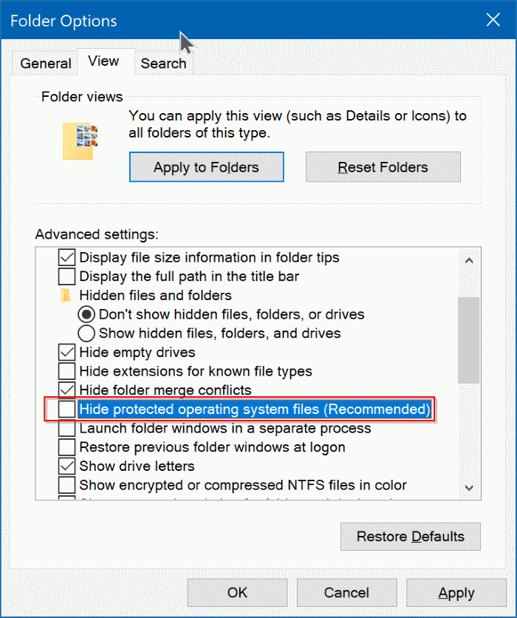Image resolution: width=517 pixels, height=618 pixels.
Task: Check Hide protected operating system files
Action: click(x=66, y=409)
